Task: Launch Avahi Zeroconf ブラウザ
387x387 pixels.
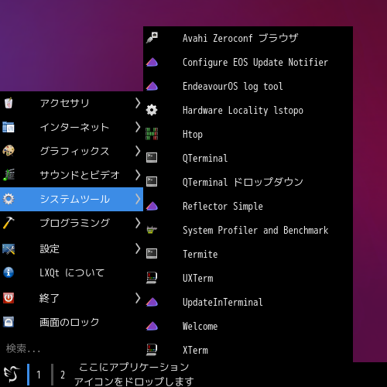Action: tap(248, 38)
